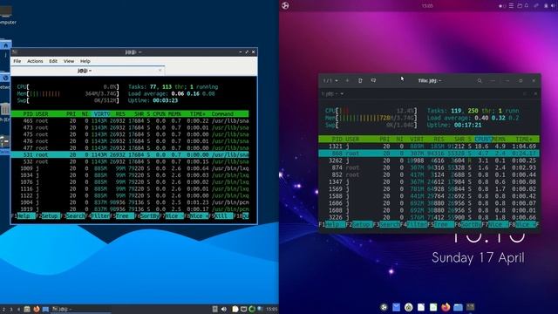The width and height of the screenshot is (558, 314).
Task: Open file manager icon in LXQt panel
Action: [x=27, y=309]
